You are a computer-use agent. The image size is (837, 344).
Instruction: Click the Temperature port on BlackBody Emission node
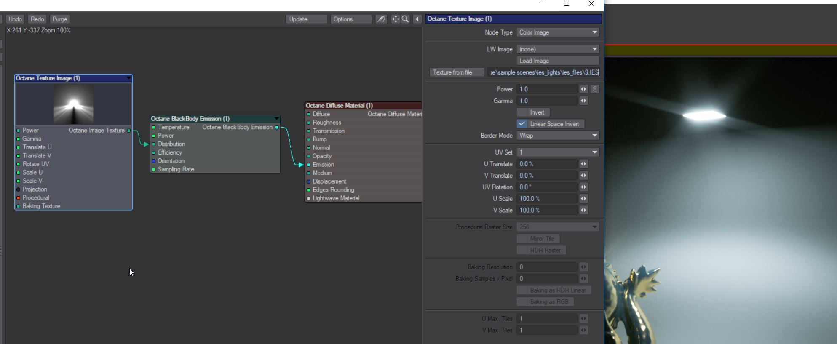click(x=154, y=127)
